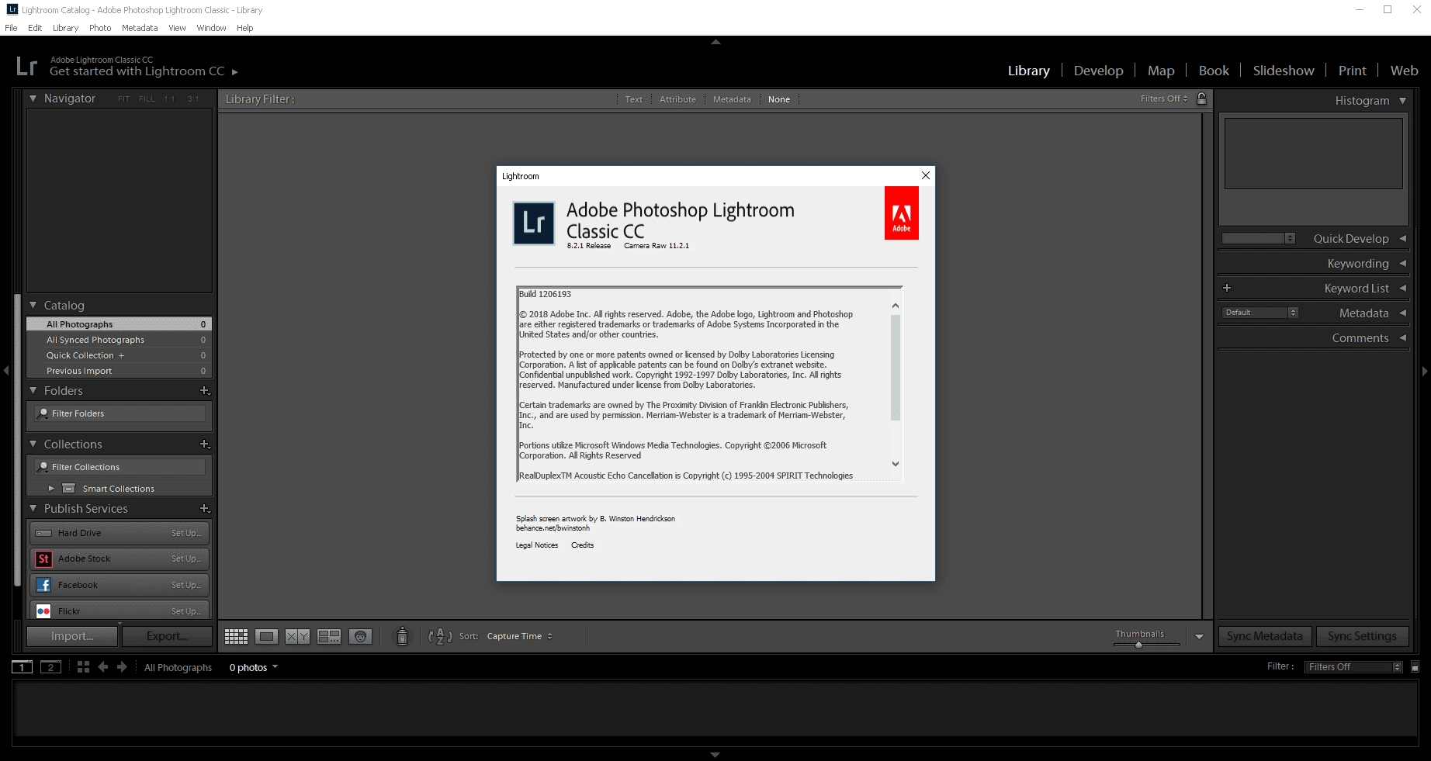Image resolution: width=1431 pixels, height=761 pixels.
Task: Select the Painter spray can tool
Action: tap(402, 636)
